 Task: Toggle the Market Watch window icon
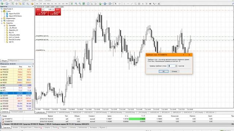[x=13, y=4]
